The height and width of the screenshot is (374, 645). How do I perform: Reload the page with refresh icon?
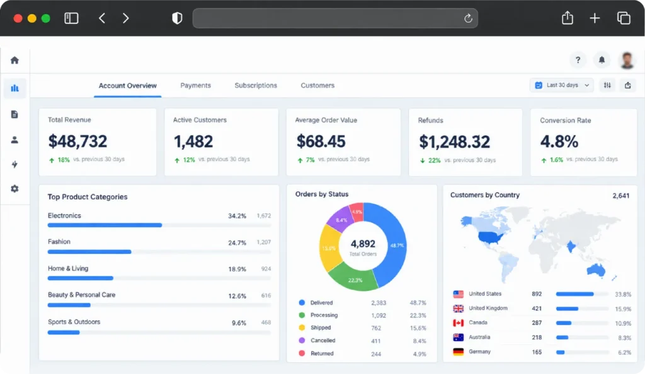(x=468, y=18)
